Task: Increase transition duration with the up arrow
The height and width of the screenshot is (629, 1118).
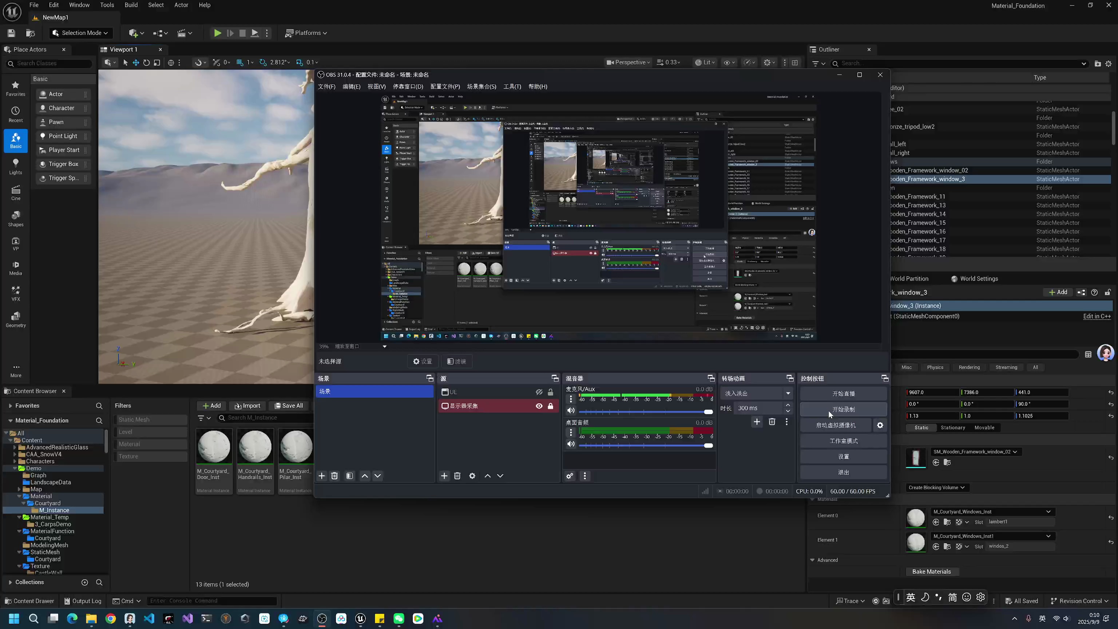Action: pyautogui.click(x=788, y=405)
